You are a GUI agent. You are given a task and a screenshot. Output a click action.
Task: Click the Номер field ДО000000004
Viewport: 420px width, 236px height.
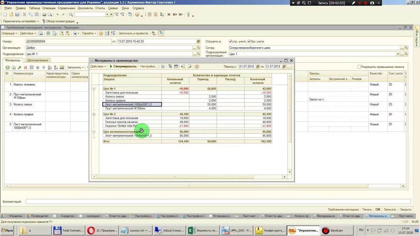coord(69,41)
